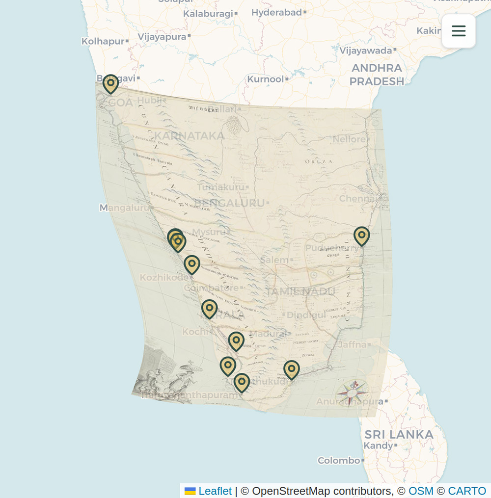The width and height of the screenshot is (491, 498).
Task: Click the illustrated cartouche on the old map corner
Action: pyautogui.click(x=167, y=383)
